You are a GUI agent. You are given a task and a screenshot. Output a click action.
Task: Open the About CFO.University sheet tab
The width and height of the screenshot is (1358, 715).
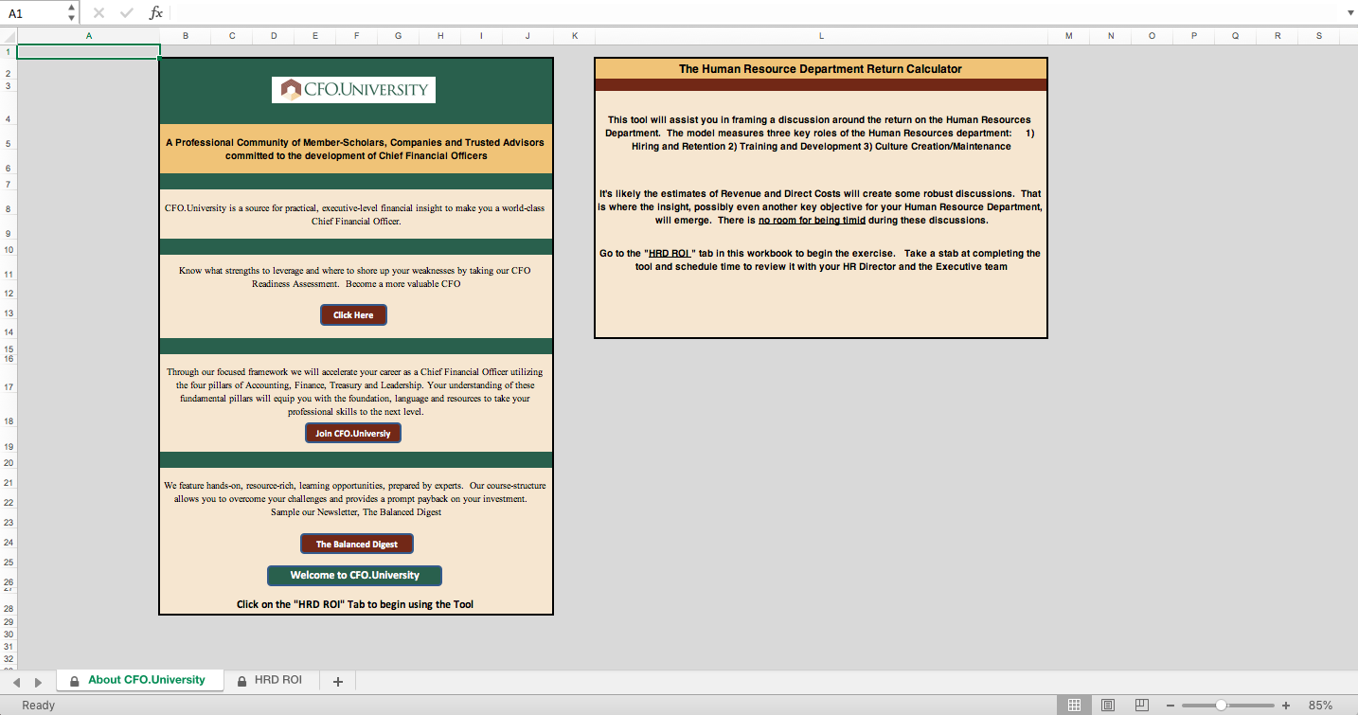tap(139, 680)
